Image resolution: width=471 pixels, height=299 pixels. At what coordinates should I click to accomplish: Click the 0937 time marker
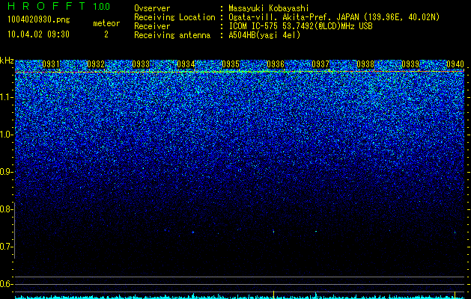point(320,64)
